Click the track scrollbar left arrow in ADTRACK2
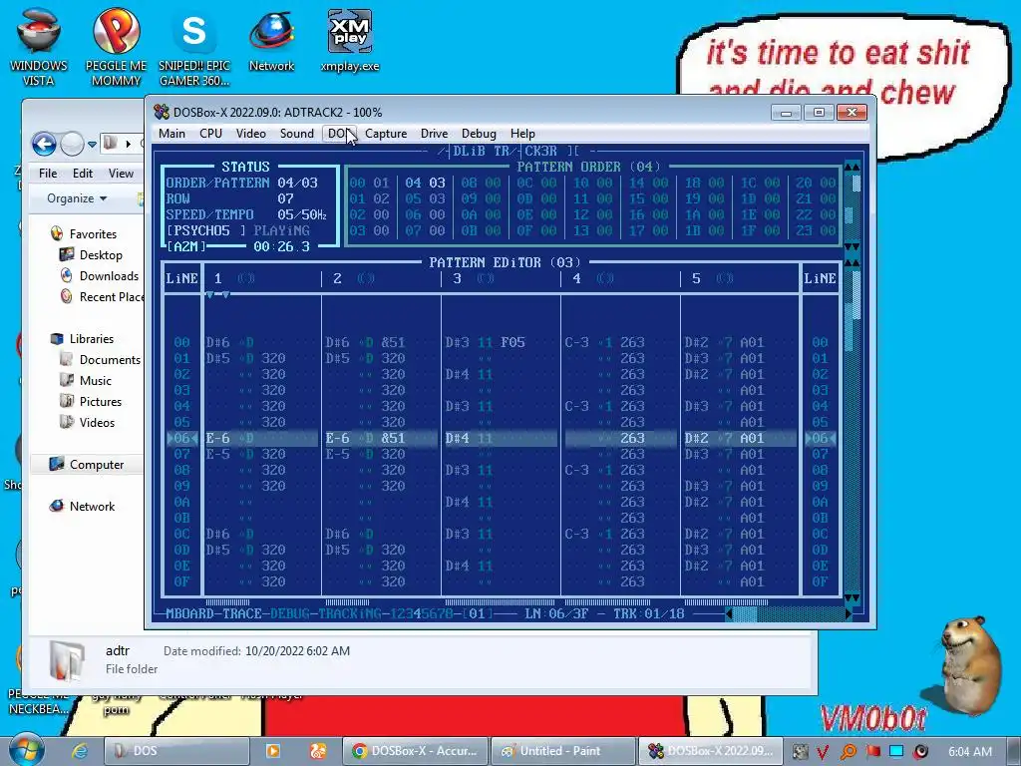Viewport: 1021px width, 766px height. [x=729, y=613]
